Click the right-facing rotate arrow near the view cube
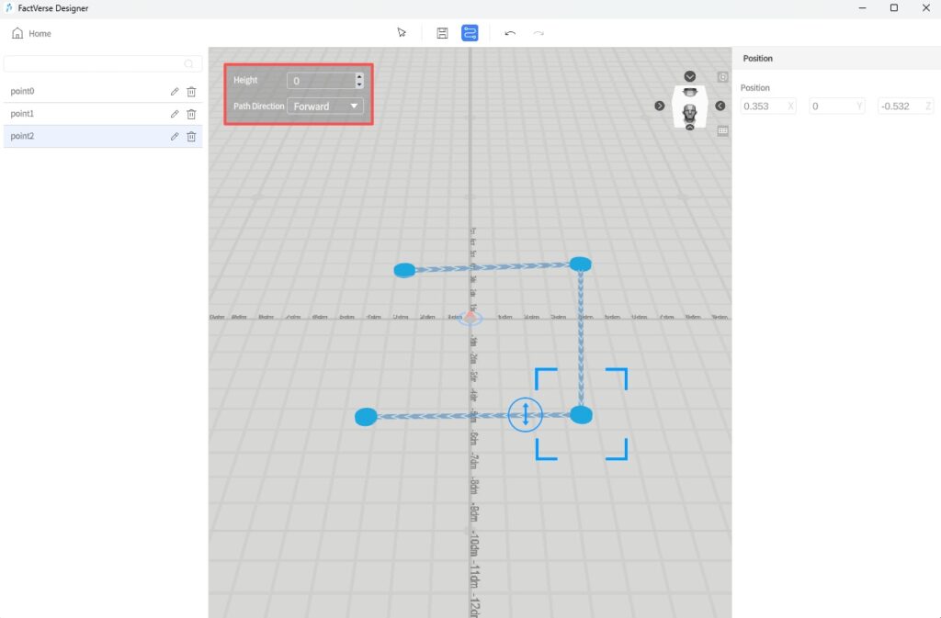941x618 pixels. click(x=660, y=106)
